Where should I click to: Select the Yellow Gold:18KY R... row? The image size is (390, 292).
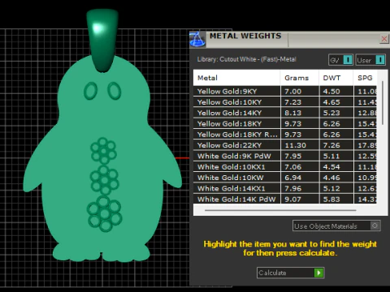285,135
